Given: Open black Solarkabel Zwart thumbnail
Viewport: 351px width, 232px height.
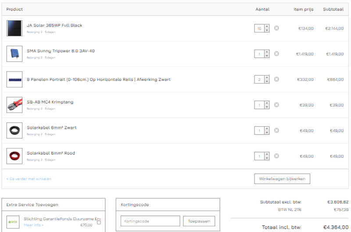Looking at the screenshot, I should point(14,130).
